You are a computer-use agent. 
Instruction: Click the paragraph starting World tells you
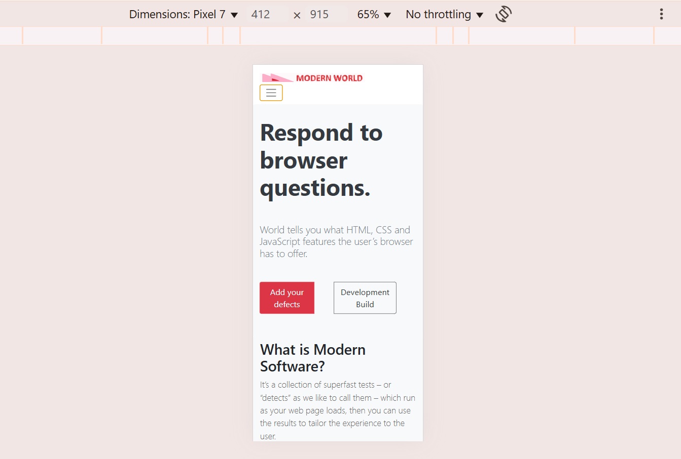pos(336,242)
